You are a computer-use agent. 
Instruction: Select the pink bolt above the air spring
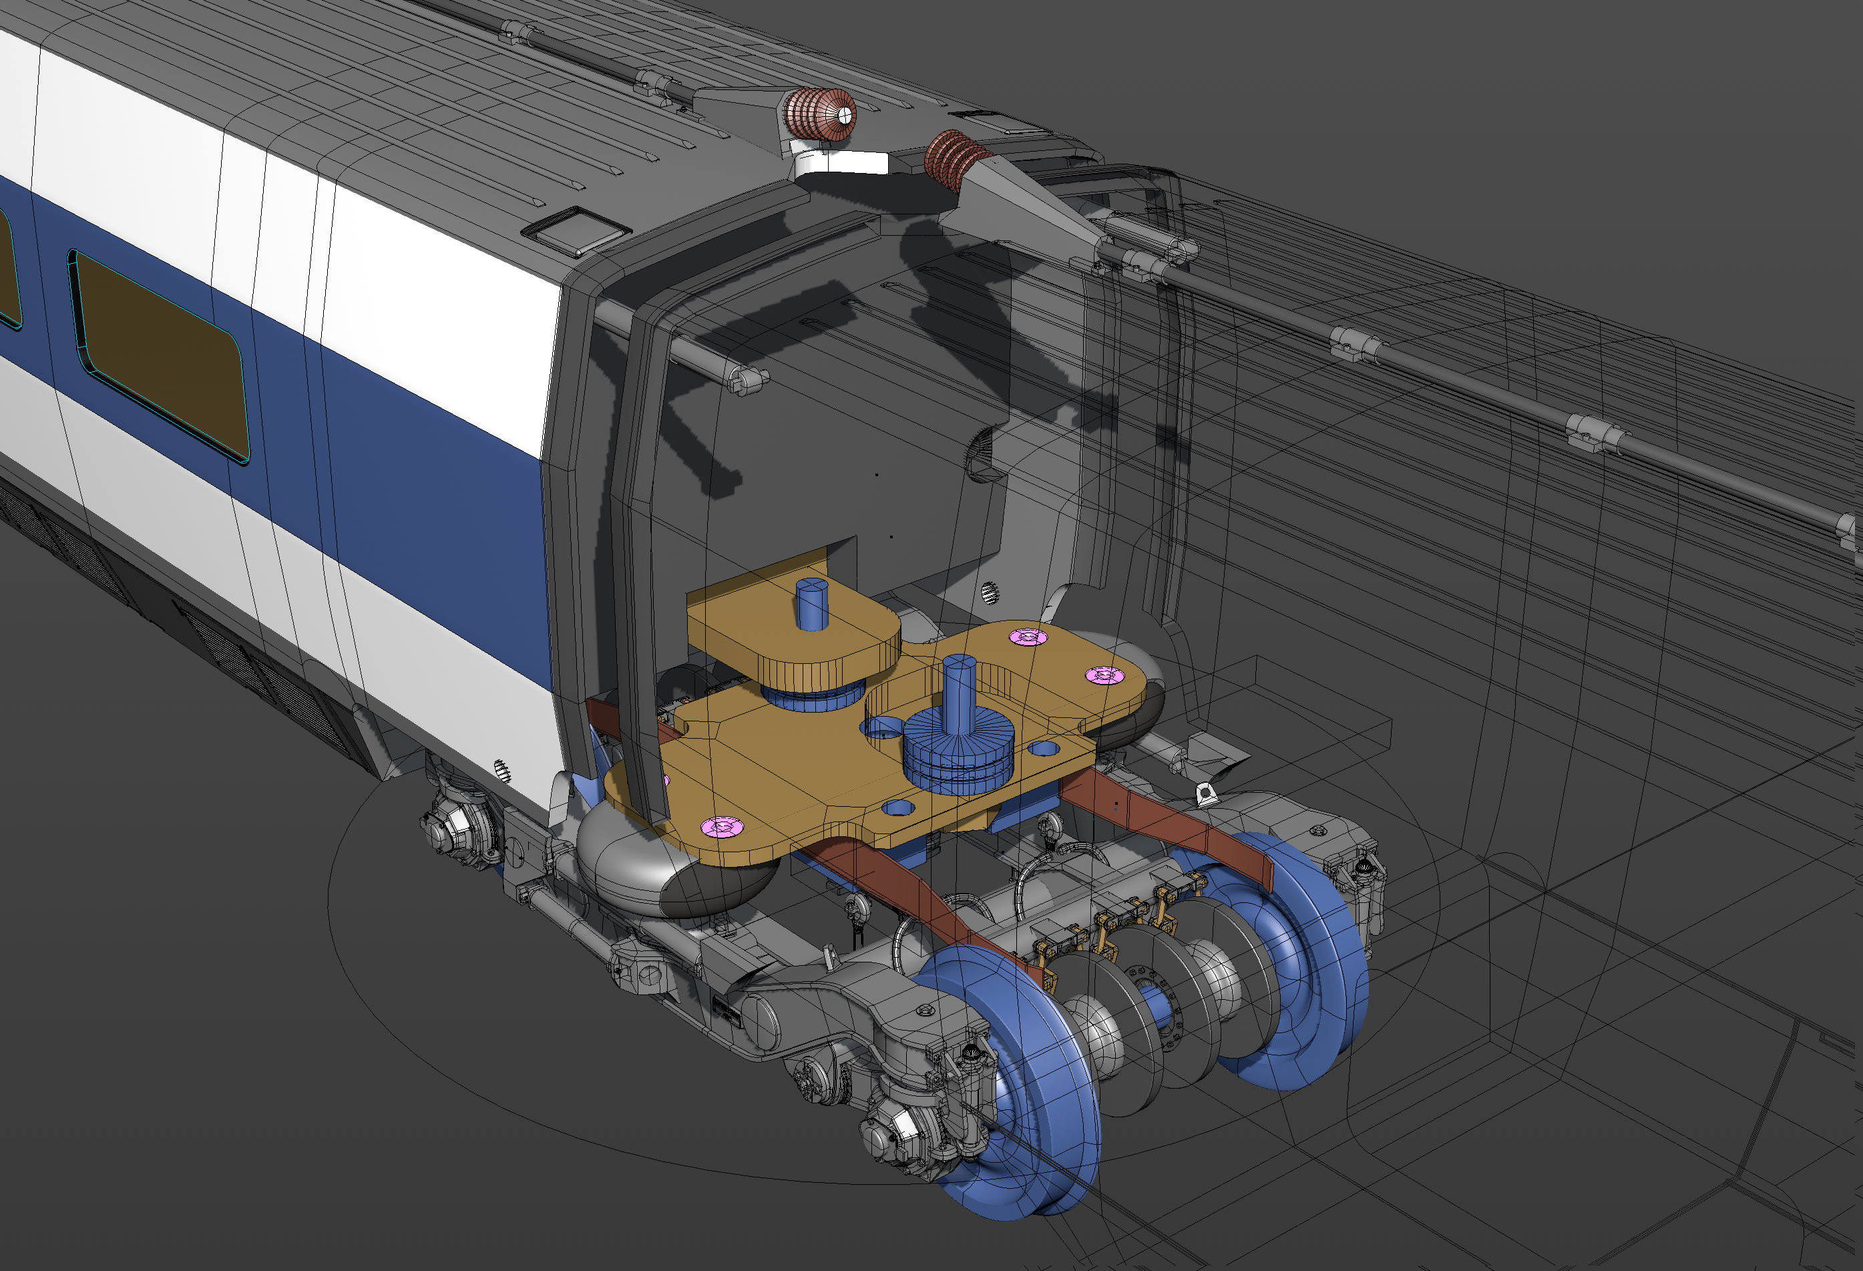tap(721, 826)
